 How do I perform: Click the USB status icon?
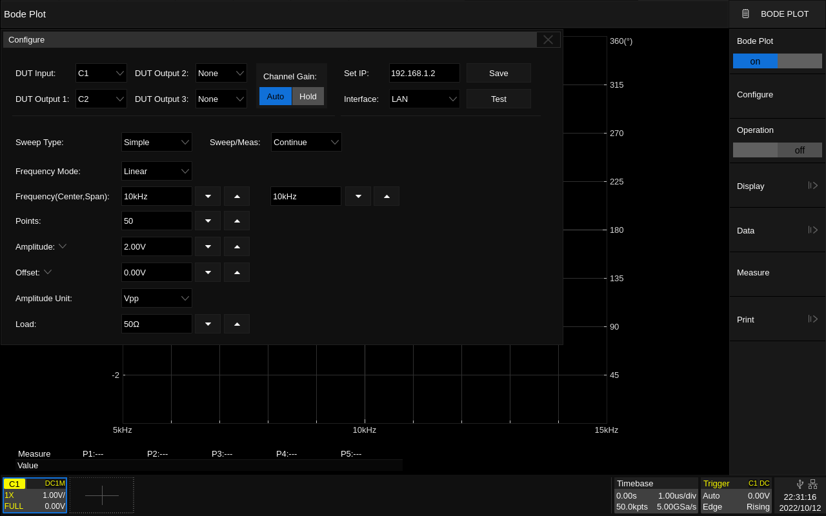pyautogui.click(x=800, y=484)
